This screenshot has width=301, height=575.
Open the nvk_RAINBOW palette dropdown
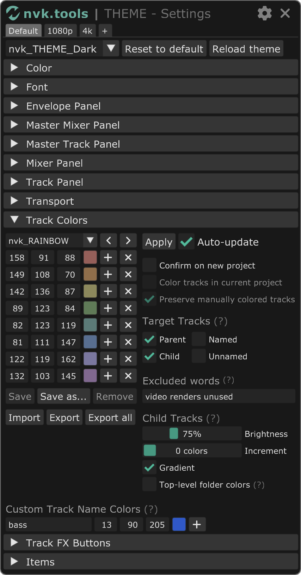[x=90, y=240]
